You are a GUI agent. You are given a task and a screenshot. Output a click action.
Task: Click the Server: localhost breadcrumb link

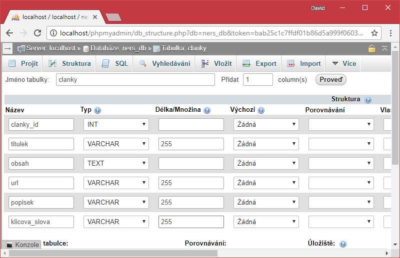(x=51, y=48)
